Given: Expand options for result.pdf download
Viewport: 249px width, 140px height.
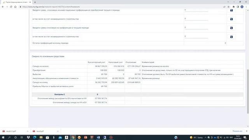Looking at the screenshot, I should pyautogui.click(x=58, y=131).
